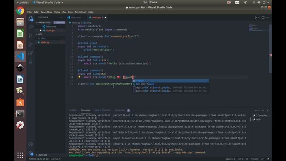The image size is (286, 161).
Task: Click the code minimap preview
Action: (x=259, y=27)
